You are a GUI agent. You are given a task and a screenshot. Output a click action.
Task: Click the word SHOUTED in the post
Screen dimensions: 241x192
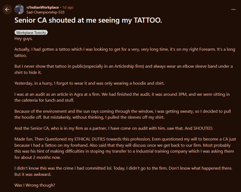pyautogui.click(x=204, y=128)
